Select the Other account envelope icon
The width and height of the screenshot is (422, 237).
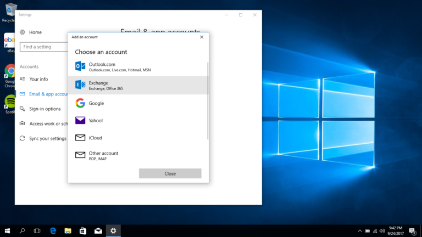click(x=80, y=155)
